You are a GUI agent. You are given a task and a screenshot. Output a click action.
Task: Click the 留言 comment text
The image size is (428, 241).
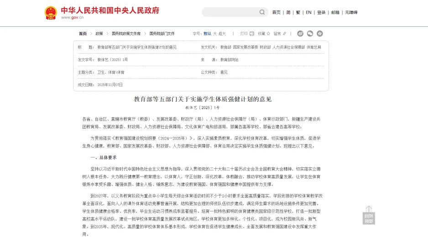[x=277, y=34]
